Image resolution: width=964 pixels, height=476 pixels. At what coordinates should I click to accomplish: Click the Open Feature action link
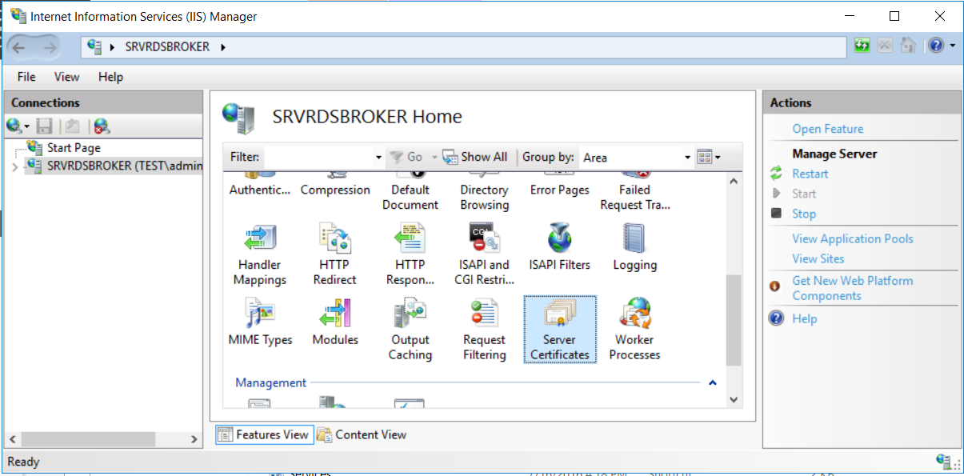827,129
